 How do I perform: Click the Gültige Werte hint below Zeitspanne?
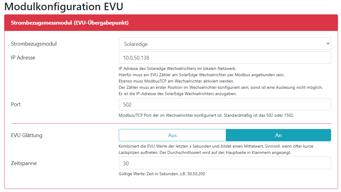point(162,174)
